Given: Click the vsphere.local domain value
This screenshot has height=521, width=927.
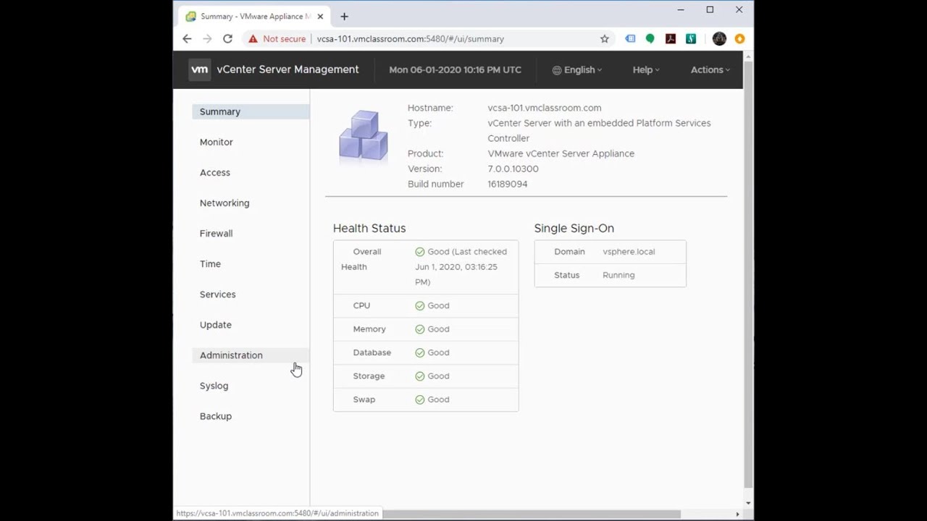Looking at the screenshot, I should [x=629, y=252].
